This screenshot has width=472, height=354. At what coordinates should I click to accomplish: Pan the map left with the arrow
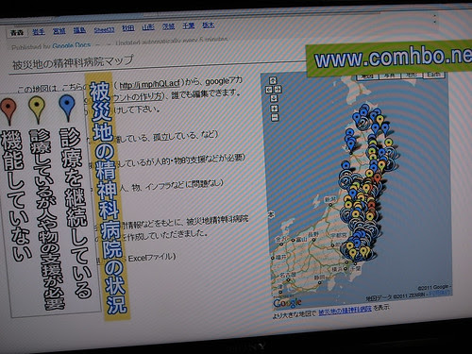[269, 90]
